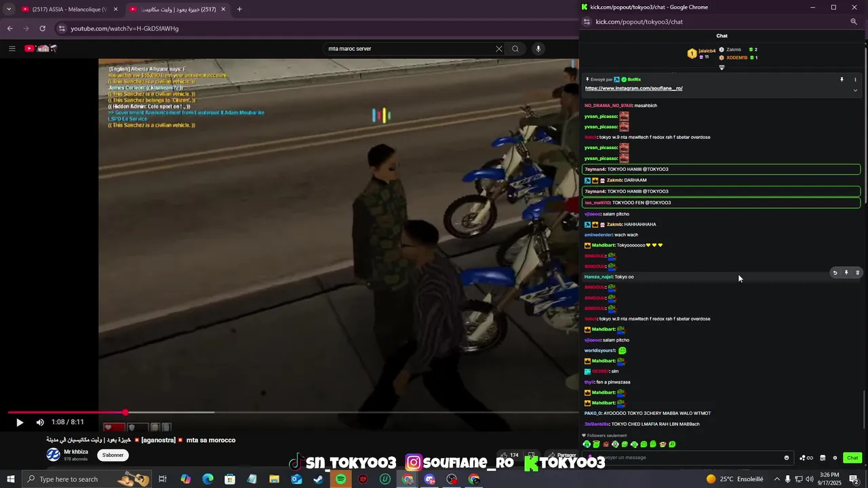Open the emote picker in message box
Image resolution: width=868 pixels, height=488 pixels.
pyautogui.click(x=787, y=457)
